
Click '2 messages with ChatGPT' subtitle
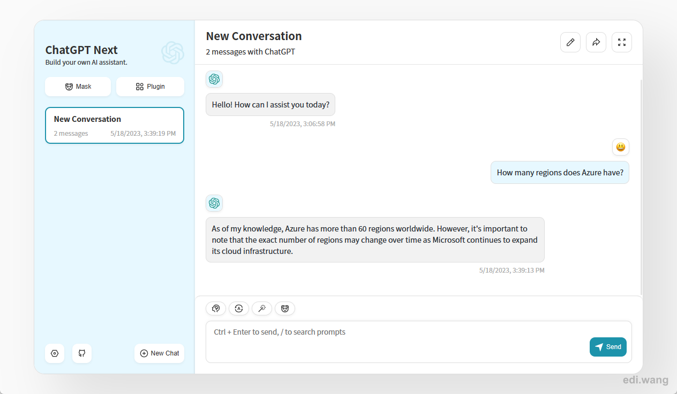tap(251, 52)
